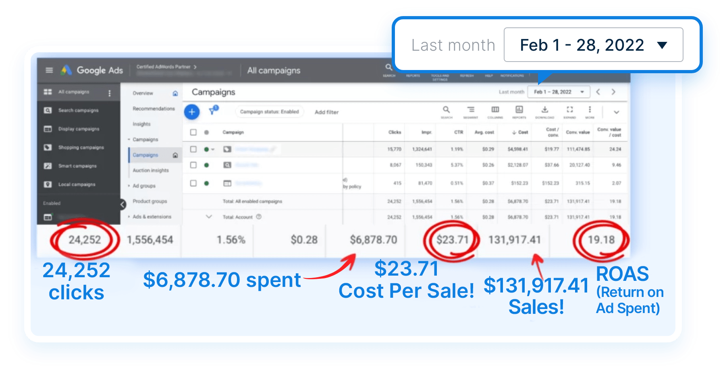
Task: Go to next date range arrow
Action: tap(613, 92)
